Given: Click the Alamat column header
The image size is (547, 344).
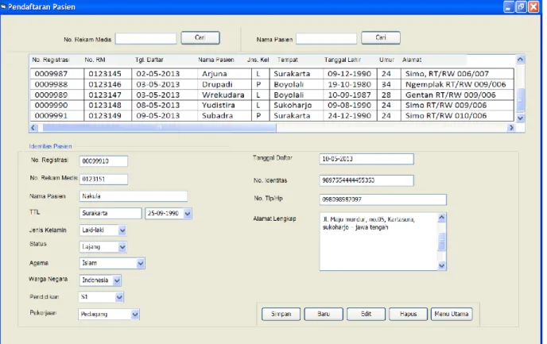Looking at the screenshot, I should coord(412,60).
